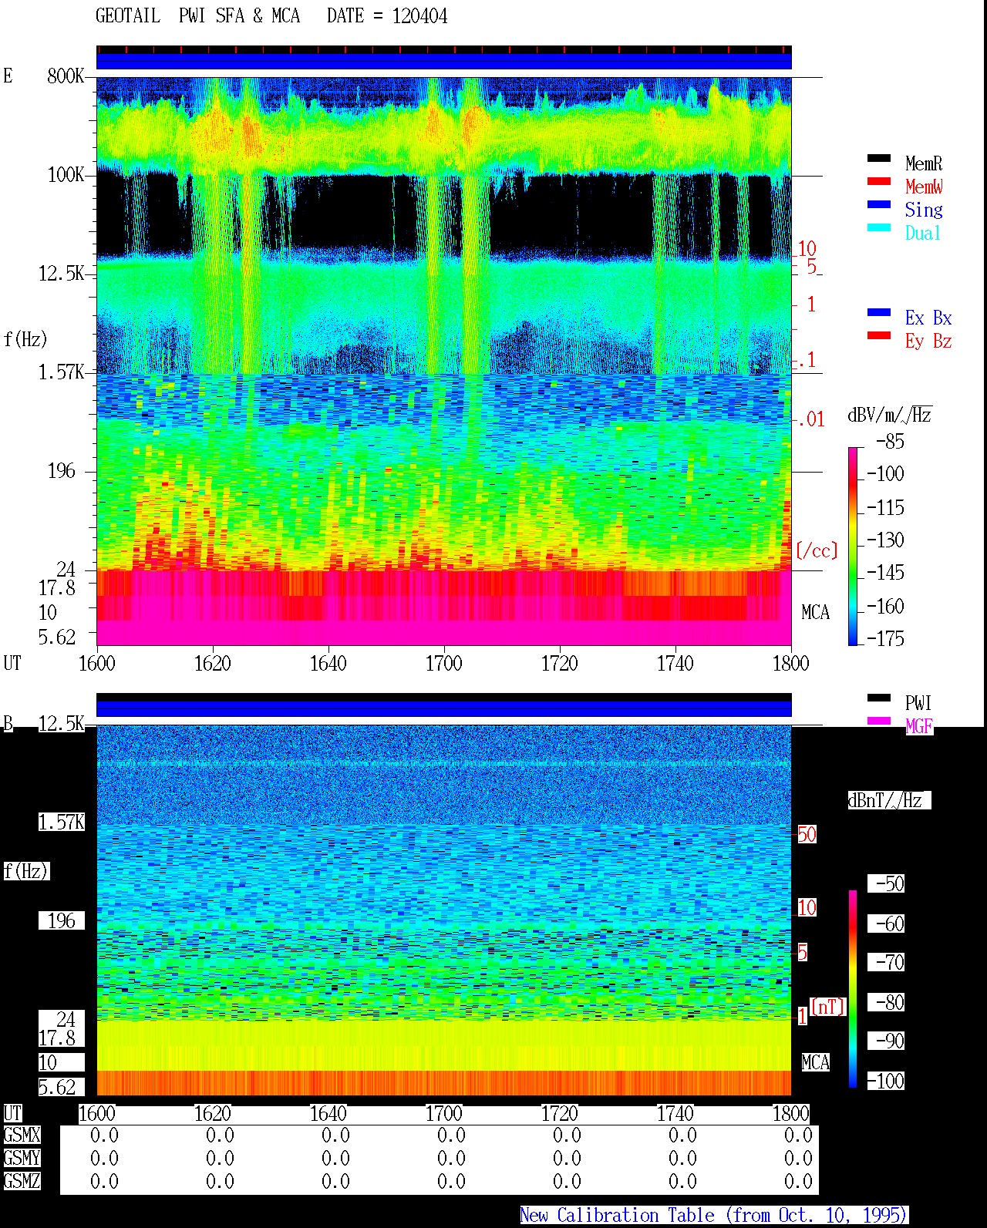
Task: Click the blue status bar above the B spectrogram
Action: tap(443, 708)
